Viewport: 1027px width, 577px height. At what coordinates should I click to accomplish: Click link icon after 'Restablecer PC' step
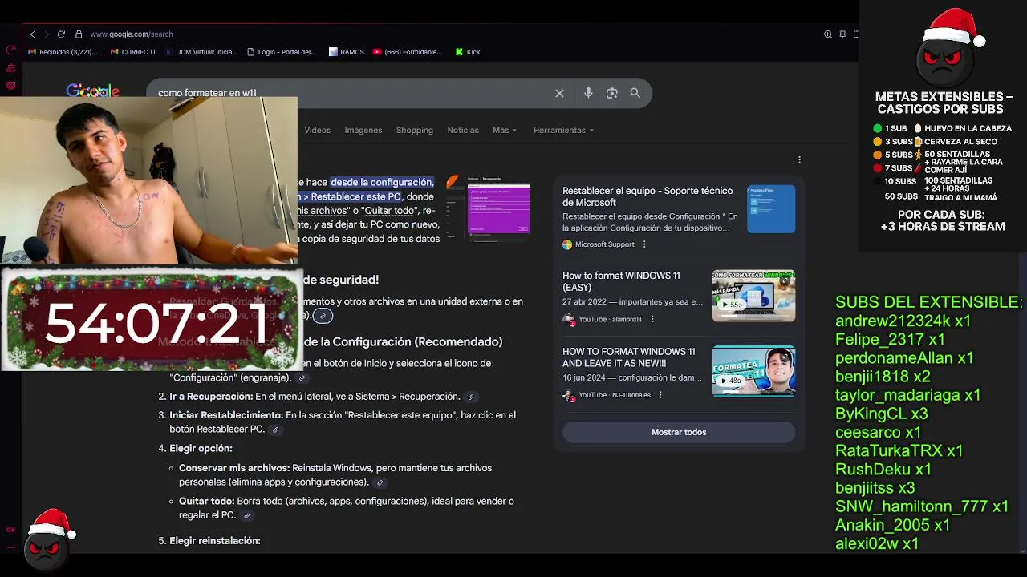click(275, 430)
